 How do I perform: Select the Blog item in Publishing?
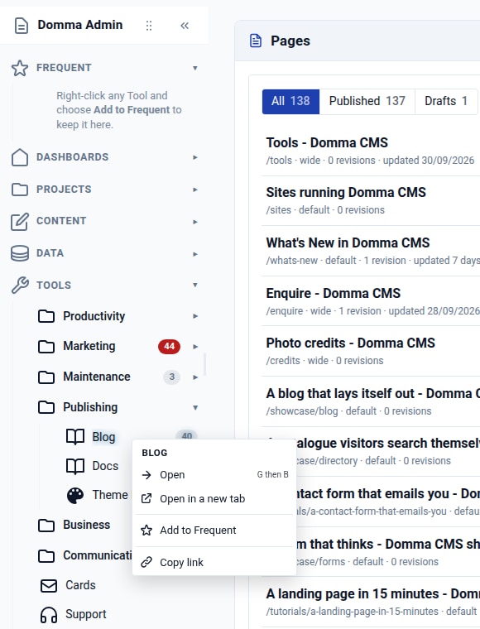point(103,437)
